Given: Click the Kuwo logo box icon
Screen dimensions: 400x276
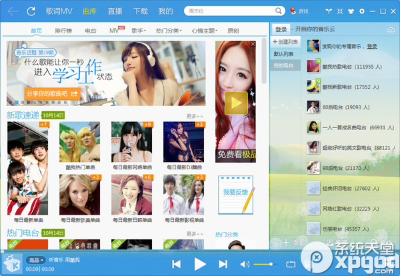Looking at the screenshot, I should pos(11,264).
